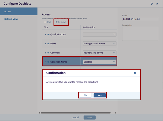Click the Quality Records folder icon
Viewport: 163px width, 121px height.
click(48, 35)
